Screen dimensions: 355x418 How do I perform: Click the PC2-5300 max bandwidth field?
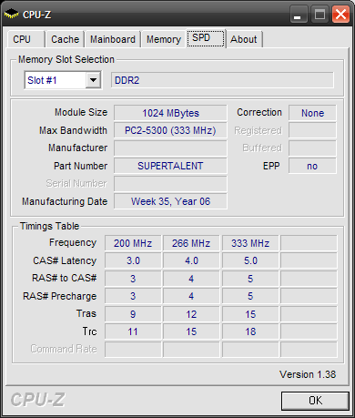tap(170, 131)
